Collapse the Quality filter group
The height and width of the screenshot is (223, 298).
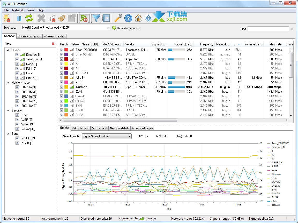[x=8, y=50]
